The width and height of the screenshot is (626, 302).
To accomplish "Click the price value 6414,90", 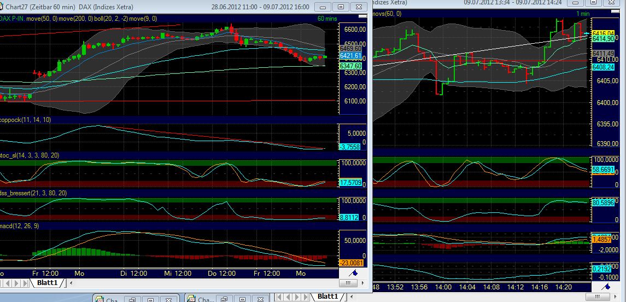I will 603,39.
